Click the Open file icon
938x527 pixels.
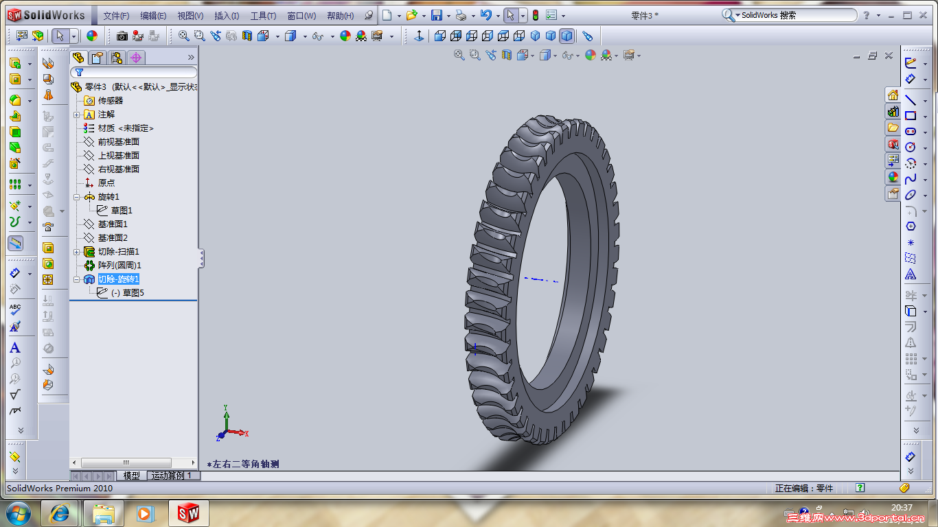click(411, 15)
